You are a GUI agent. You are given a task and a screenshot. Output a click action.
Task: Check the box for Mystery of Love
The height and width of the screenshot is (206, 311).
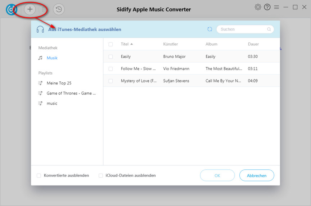click(x=111, y=81)
